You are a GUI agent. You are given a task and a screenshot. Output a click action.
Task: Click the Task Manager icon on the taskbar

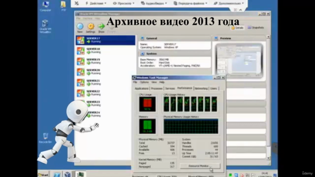pyautogui.click(x=80, y=174)
